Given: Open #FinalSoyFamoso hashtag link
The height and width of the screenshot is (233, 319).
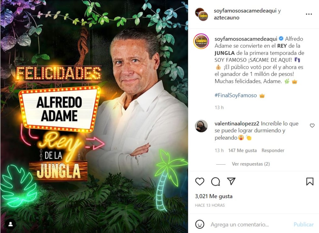Looking at the screenshot, I should coord(236,95).
